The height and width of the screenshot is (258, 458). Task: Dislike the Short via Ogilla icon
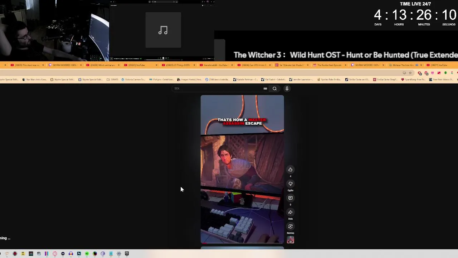tap(290, 184)
